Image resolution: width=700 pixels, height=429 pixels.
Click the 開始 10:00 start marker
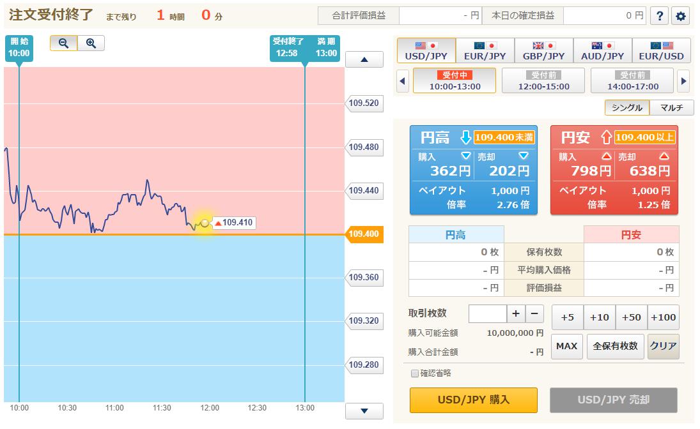click(x=19, y=48)
